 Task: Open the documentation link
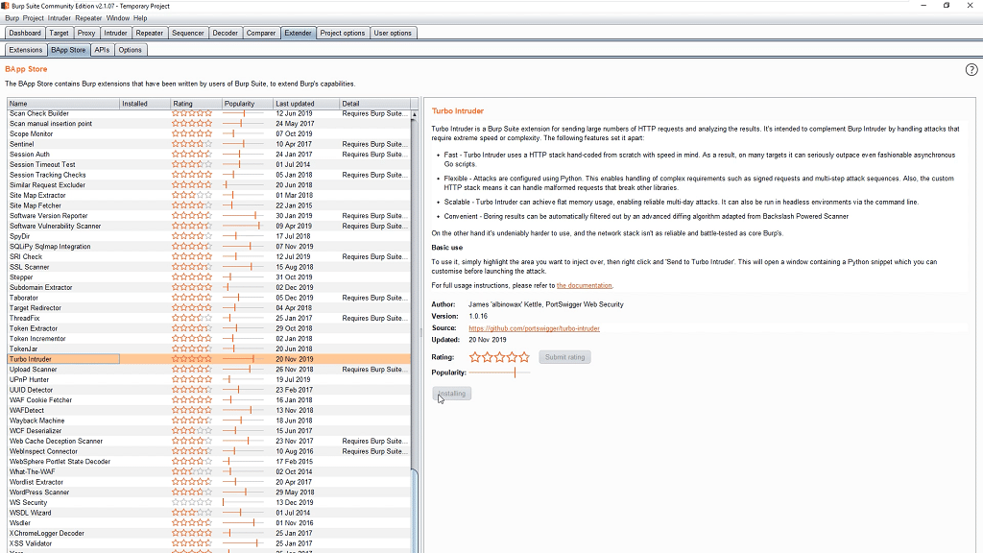pos(585,286)
